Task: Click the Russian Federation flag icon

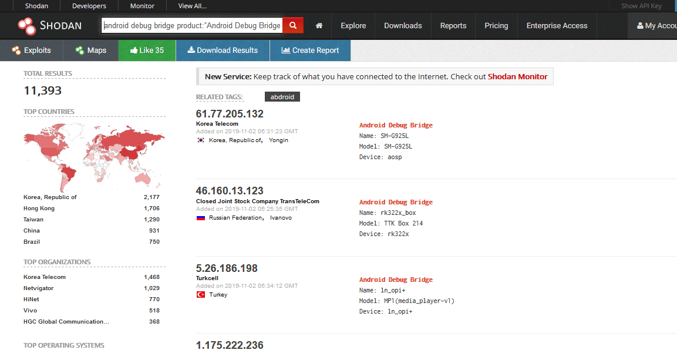Action: [x=200, y=218]
